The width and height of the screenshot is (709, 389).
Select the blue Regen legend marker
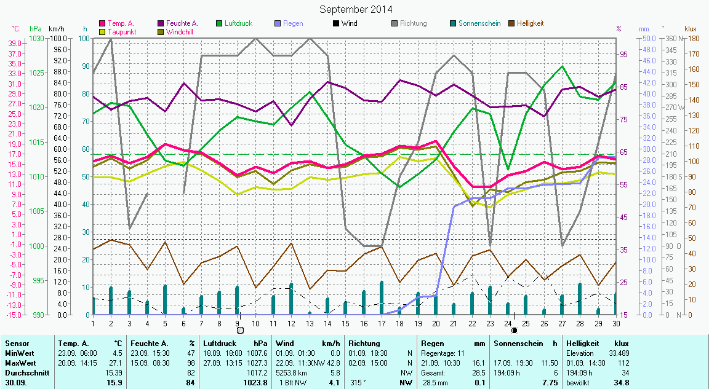click(x=278, y=23)
